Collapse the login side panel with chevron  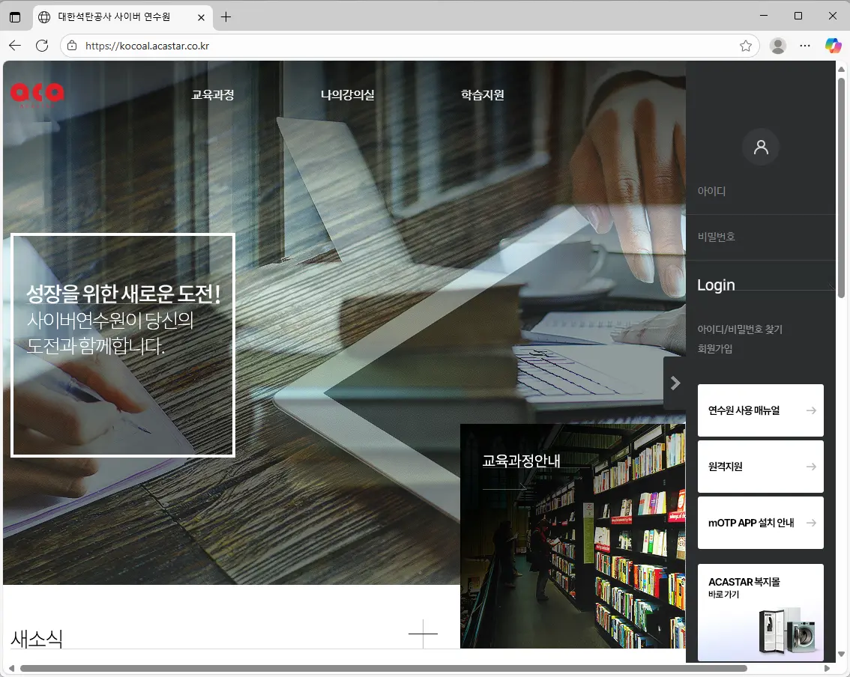coord(675,383)
